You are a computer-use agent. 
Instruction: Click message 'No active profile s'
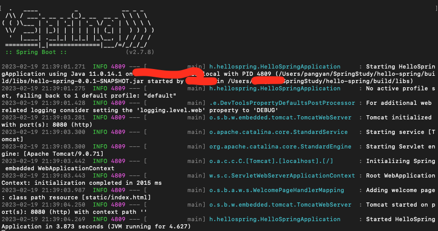pyautogui.click(x=401, y=88)
